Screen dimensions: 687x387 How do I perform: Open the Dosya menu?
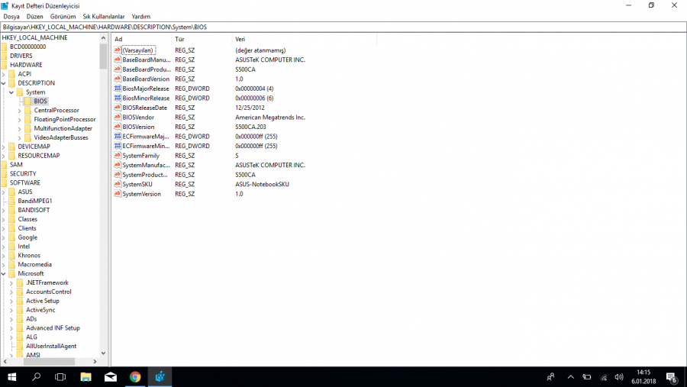pyautogui.click(x=11, y=16)
